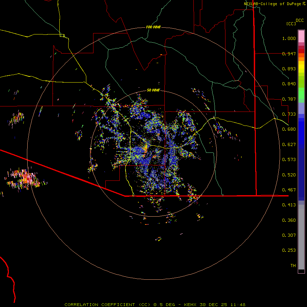Click the 0.627 color scale value
The height and width of the screenshot is (307, 307).
click(289, 145)
